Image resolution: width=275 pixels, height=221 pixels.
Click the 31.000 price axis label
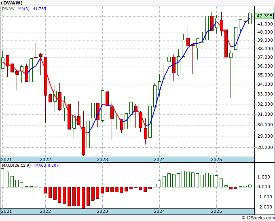(265, 114)
